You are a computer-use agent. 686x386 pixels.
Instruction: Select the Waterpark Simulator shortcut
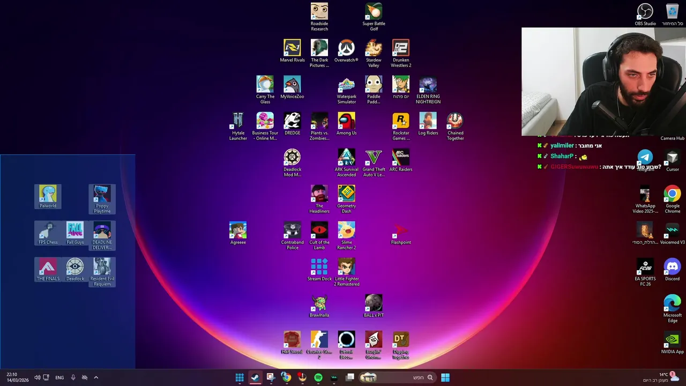coord(346,90)
